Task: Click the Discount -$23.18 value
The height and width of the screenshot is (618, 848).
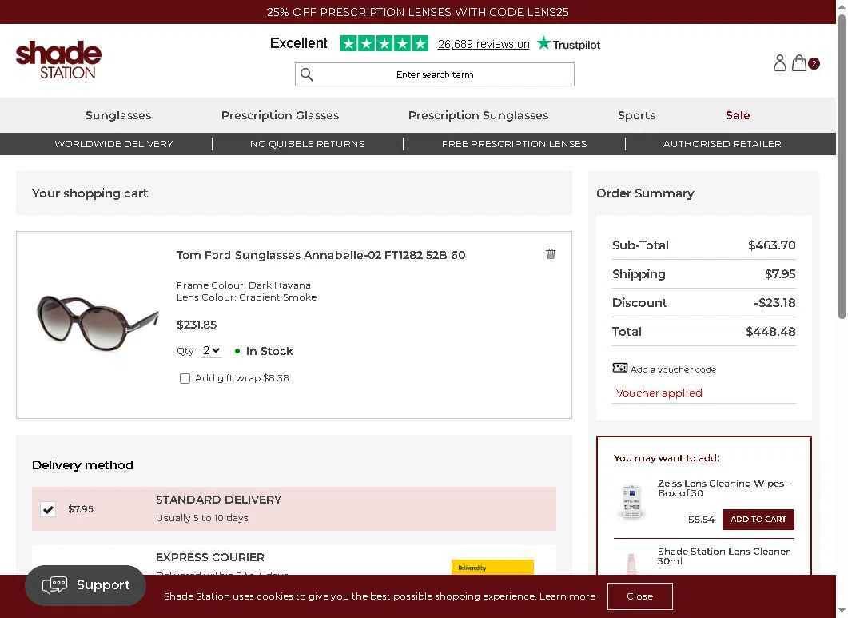Action: tap(774, 303)
